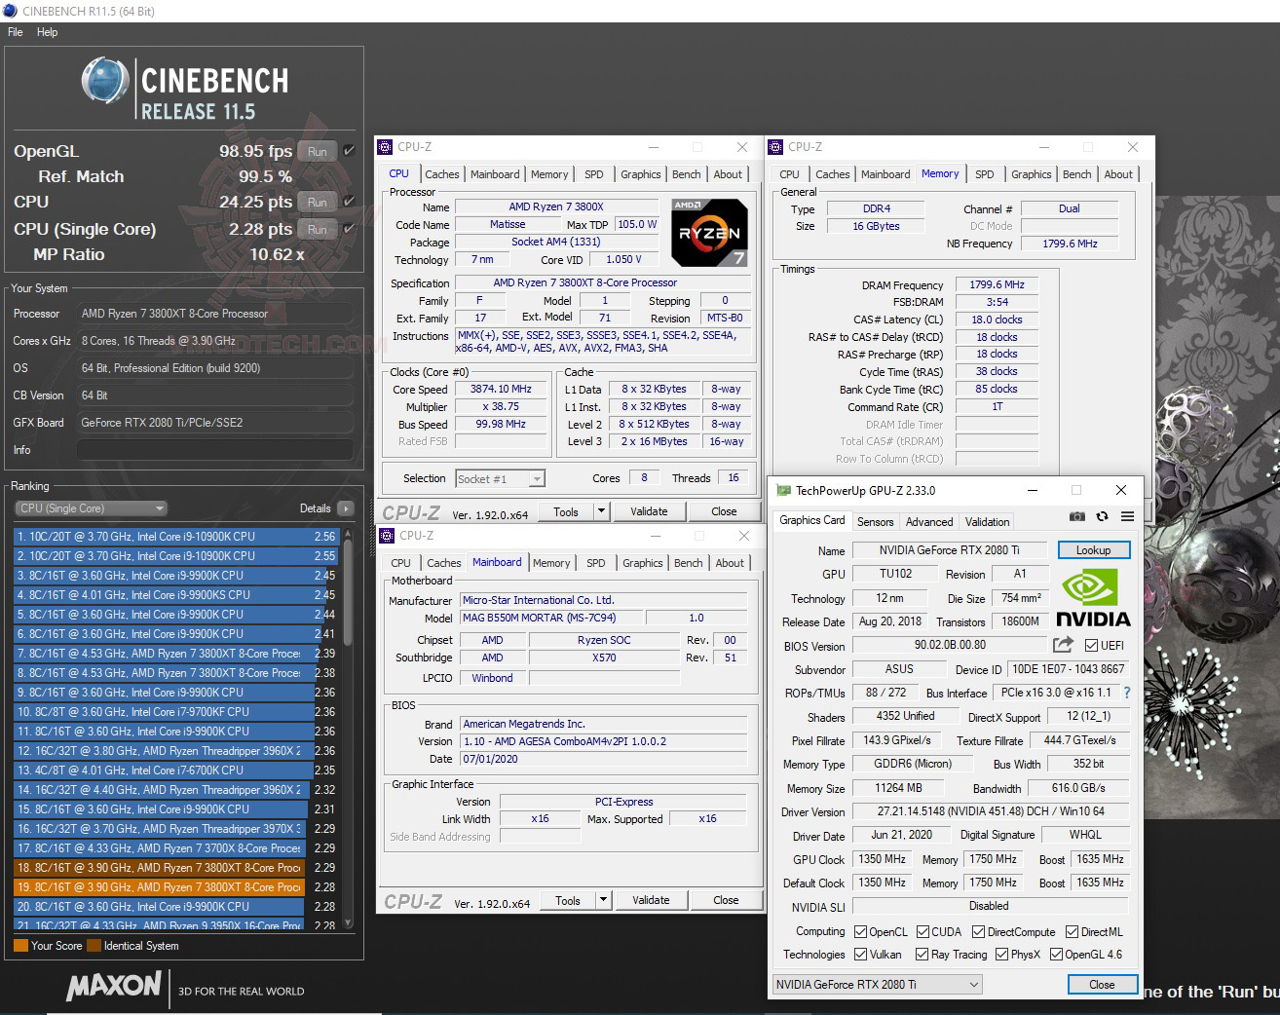Open Tools dropdown arrow in CPU window
The image size is (1280, 1015).
[x=601, y=511]
